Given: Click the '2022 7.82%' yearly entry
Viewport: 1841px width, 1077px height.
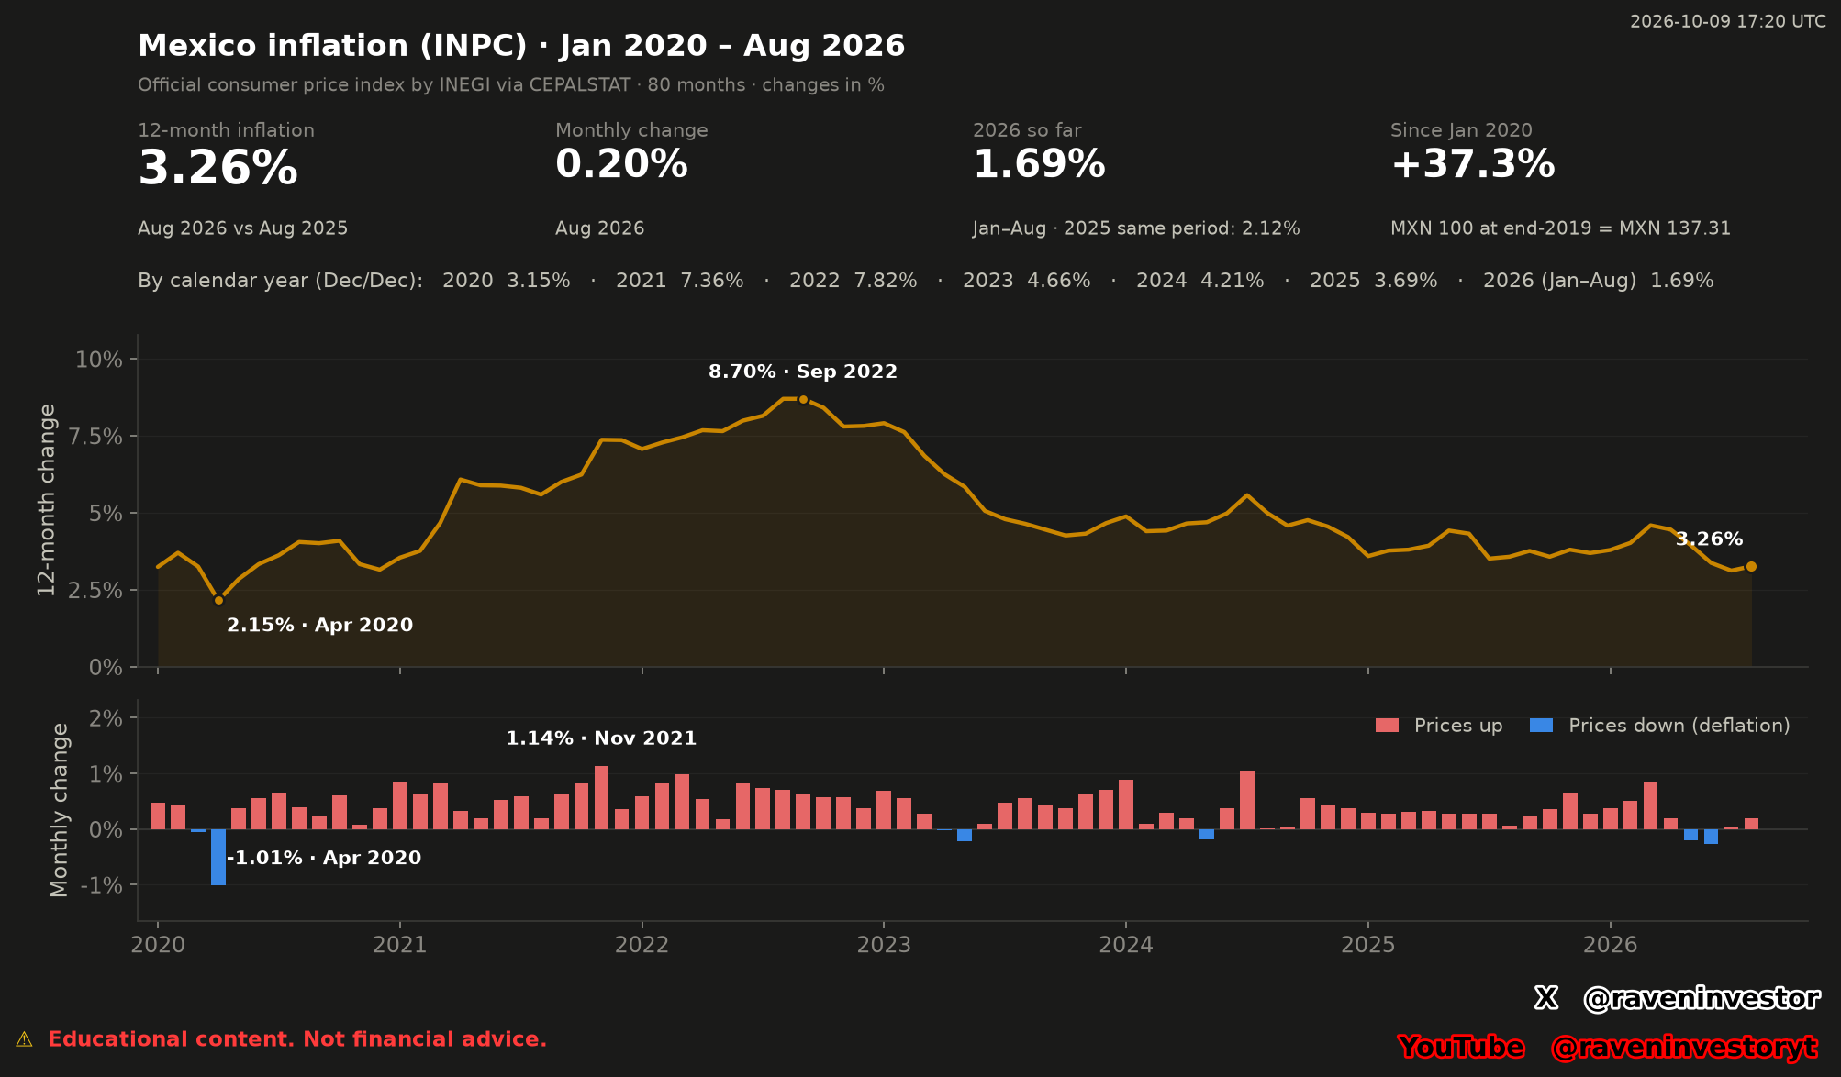Looking at the screenshot, I should click(x=853, y=281).
